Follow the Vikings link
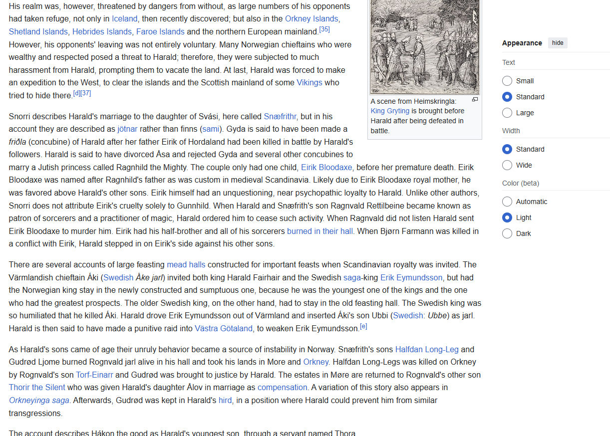Image resolution: width=610 pixels, height=436 pixels. (x=309, y=82)
